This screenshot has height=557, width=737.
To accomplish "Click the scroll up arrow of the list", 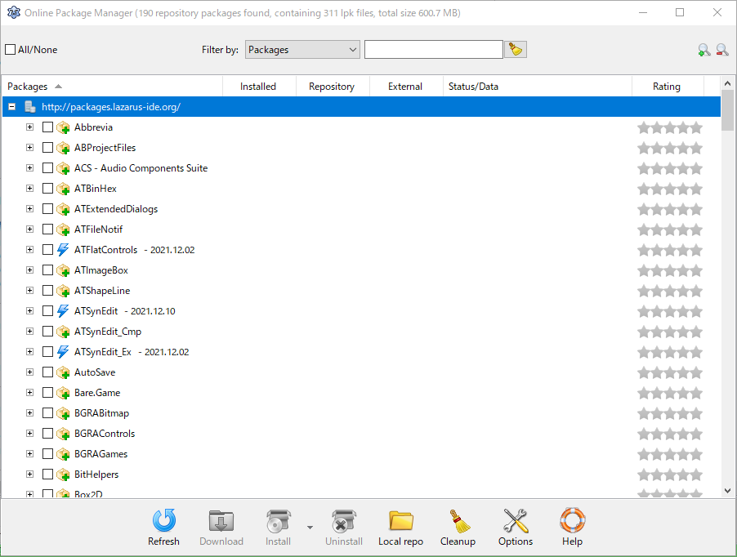I will [727, 83].
